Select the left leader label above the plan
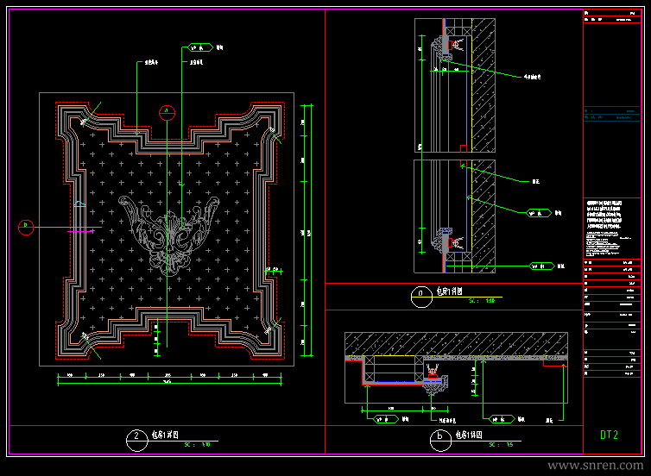651x476 pixels. coord(151,63)
